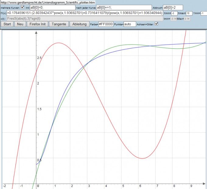Toggle the mehrere Kurven checkbox
This screenshot has height=189, width=207.
click(x=23, y=8)
